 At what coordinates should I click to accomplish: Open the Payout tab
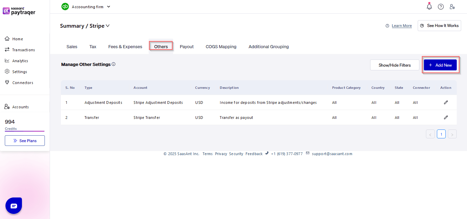(x=187, y=46)
